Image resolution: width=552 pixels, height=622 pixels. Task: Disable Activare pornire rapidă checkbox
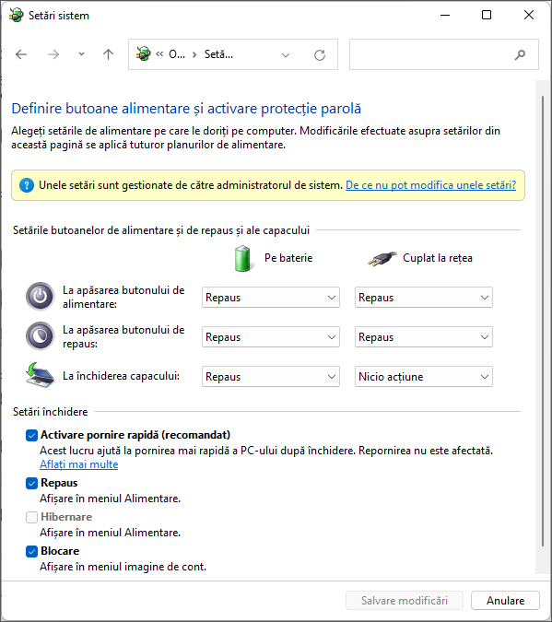pos(31,435)
